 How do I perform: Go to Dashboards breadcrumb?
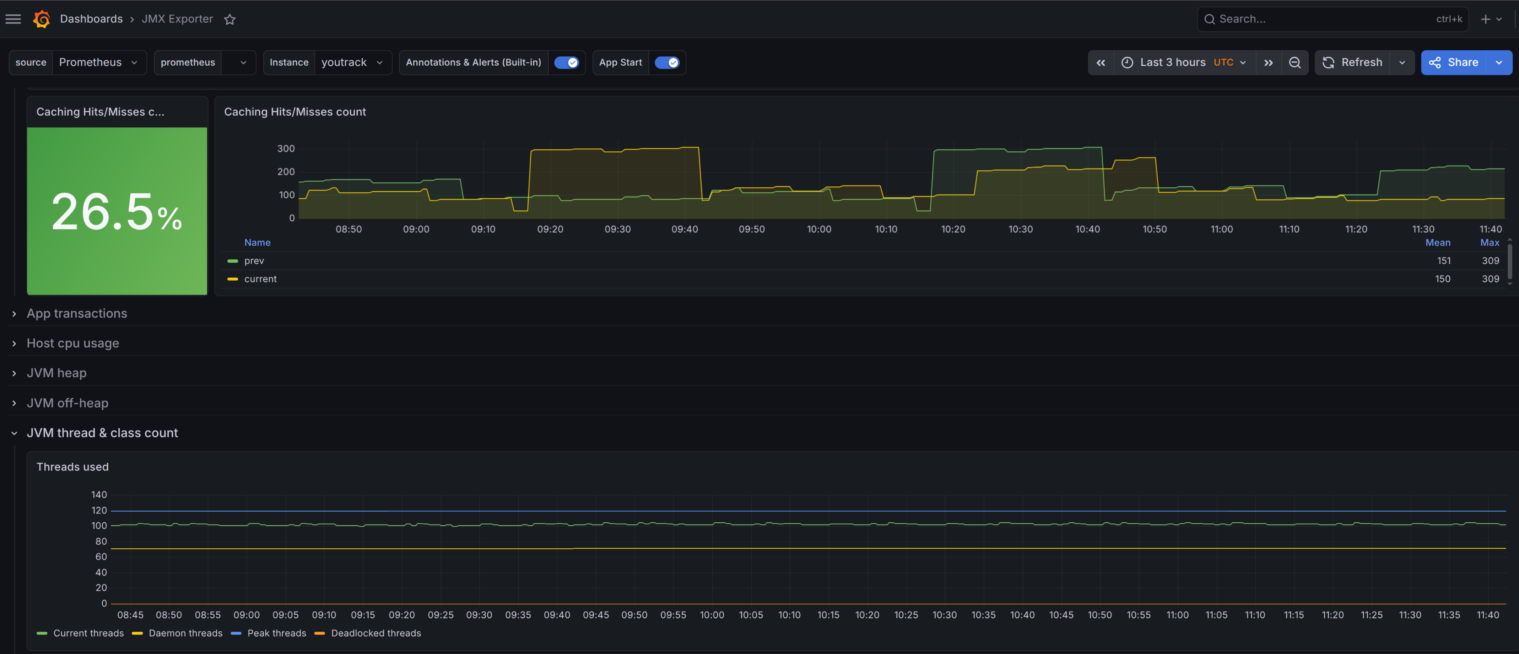(91, 19)
